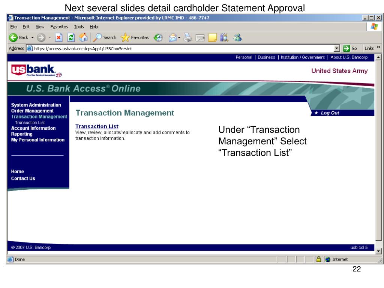Click the Internet Explorer title bar icon
Screen dimensions: 384x288
point(10,18)
